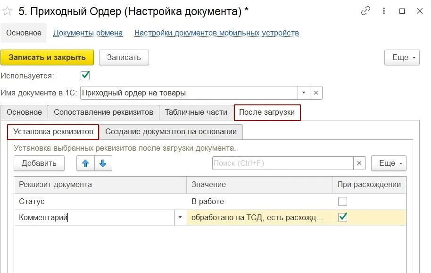Screen dimensions: 432x273
Task: Clear the document name field
Action: [315, 93]
